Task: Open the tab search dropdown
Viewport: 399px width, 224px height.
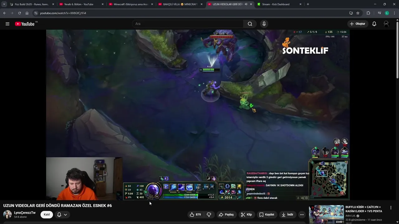Action: point(4,4)
